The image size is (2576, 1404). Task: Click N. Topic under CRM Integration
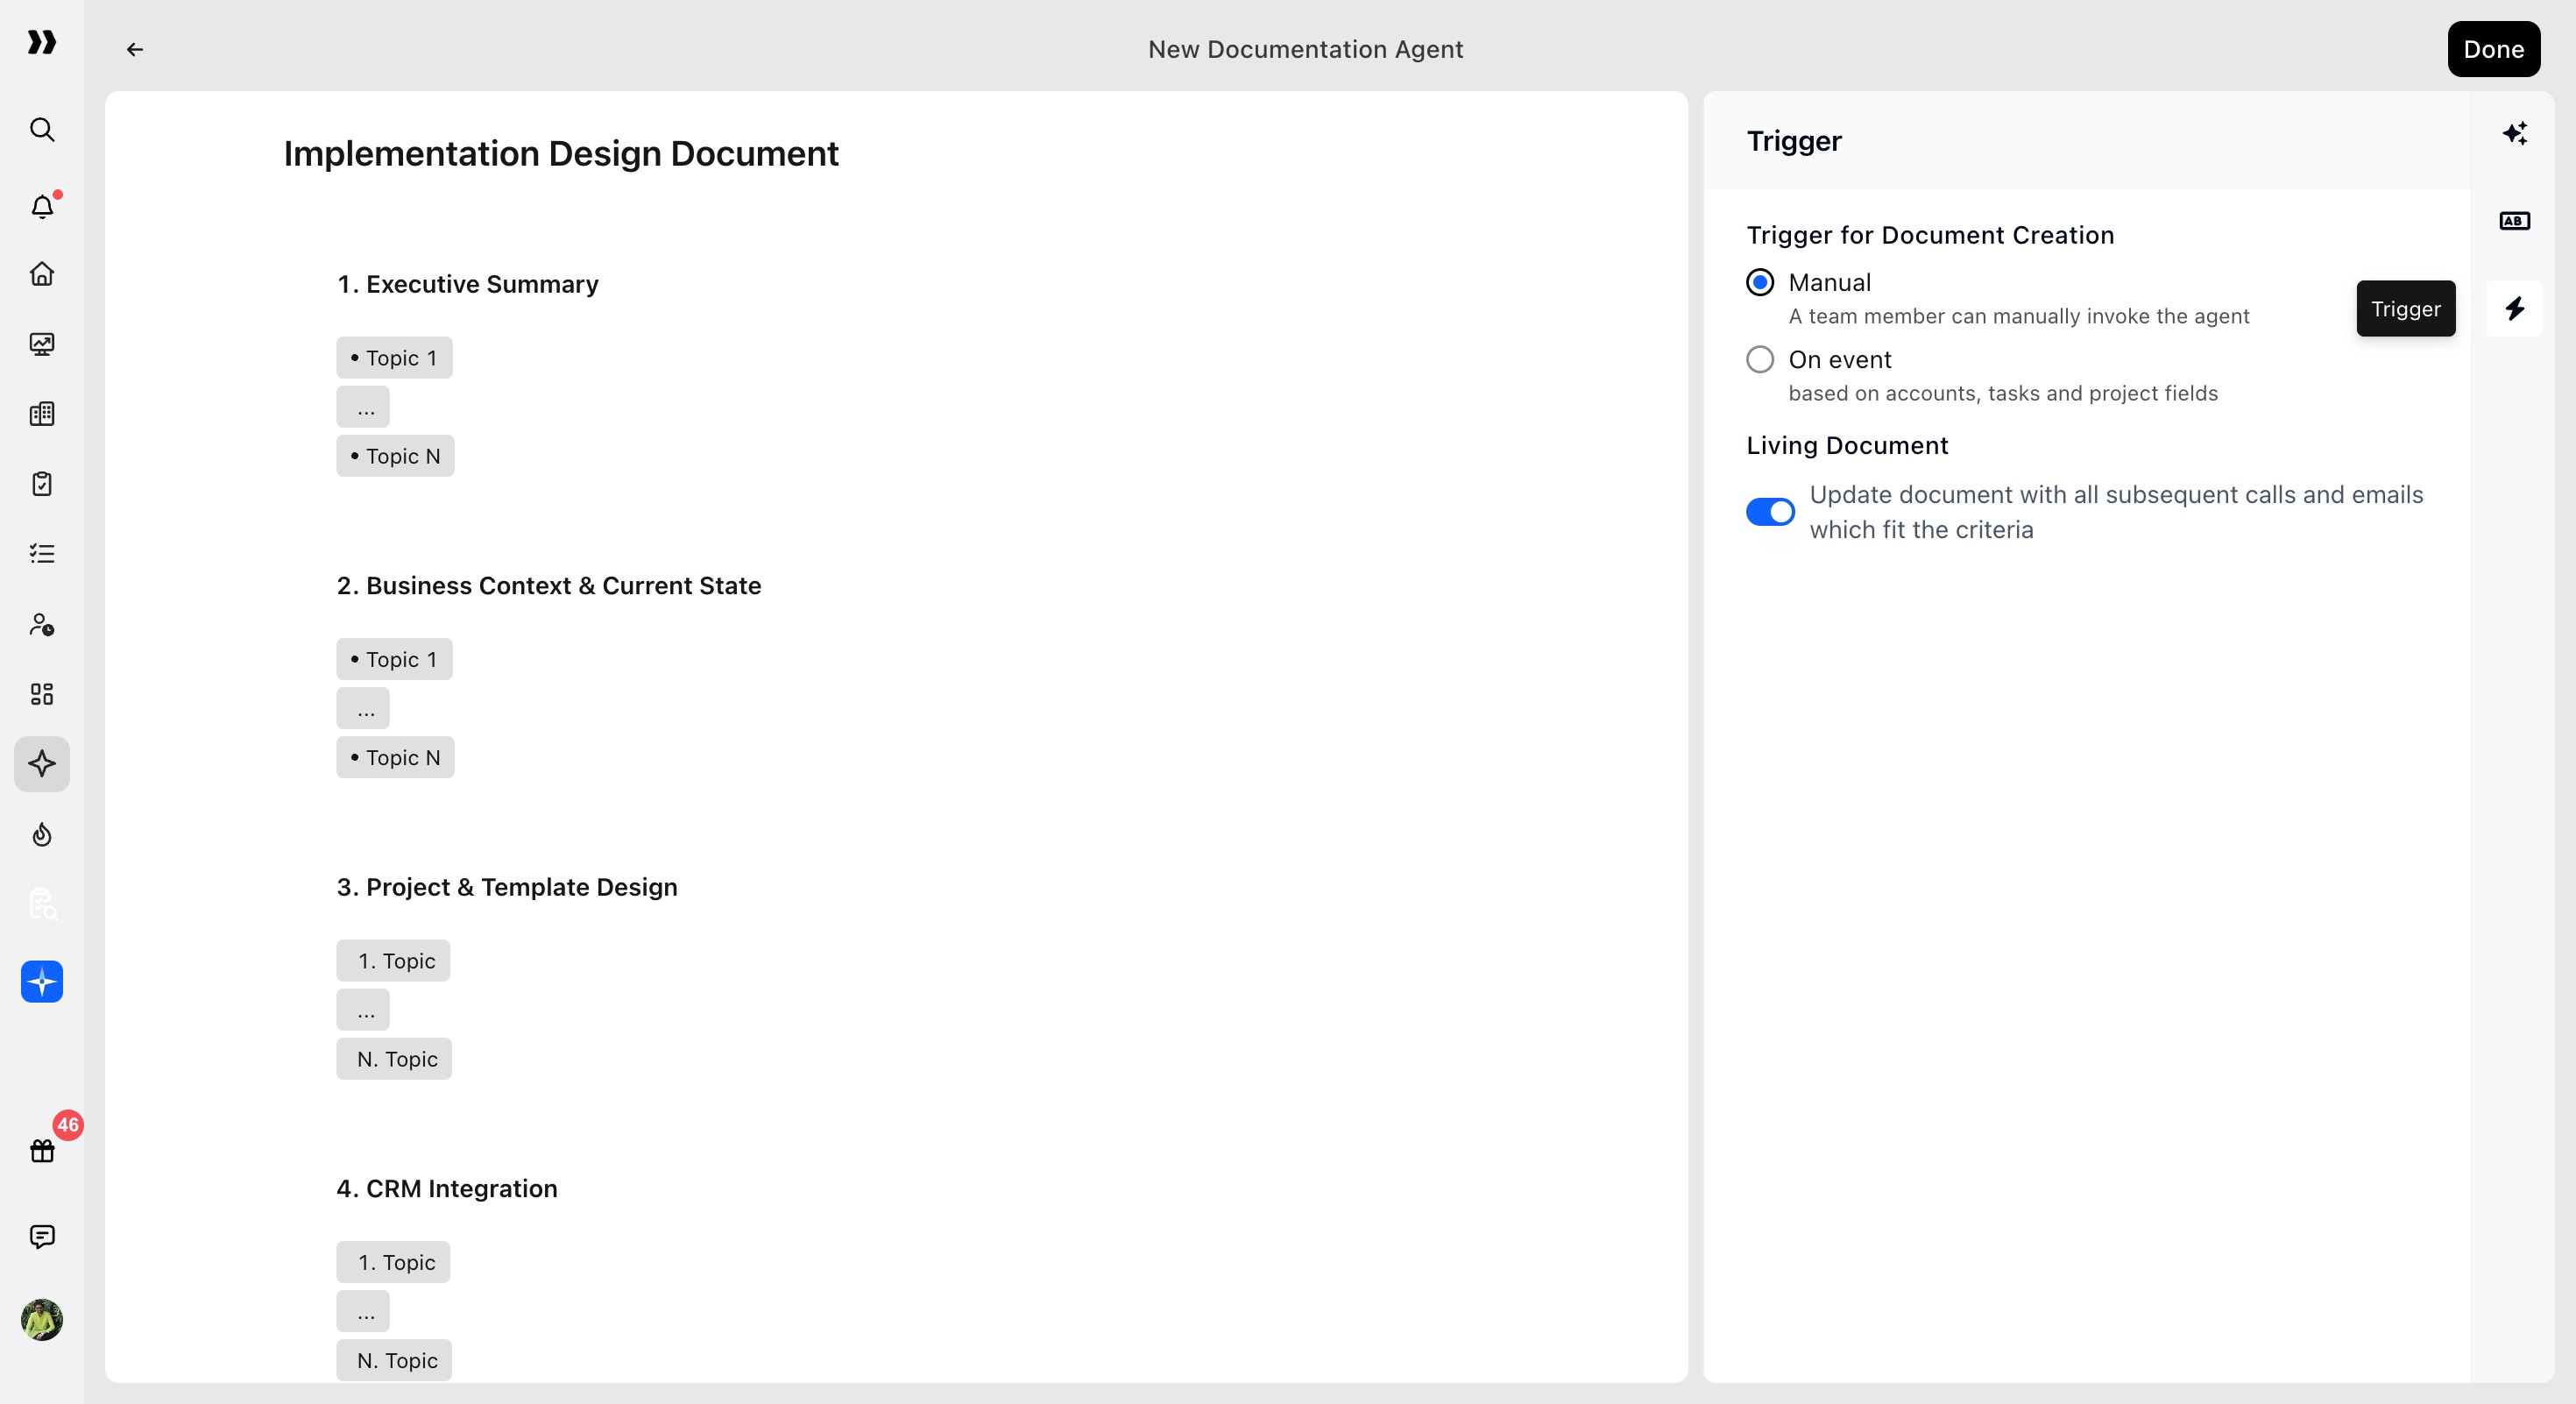coord(394,1361)
